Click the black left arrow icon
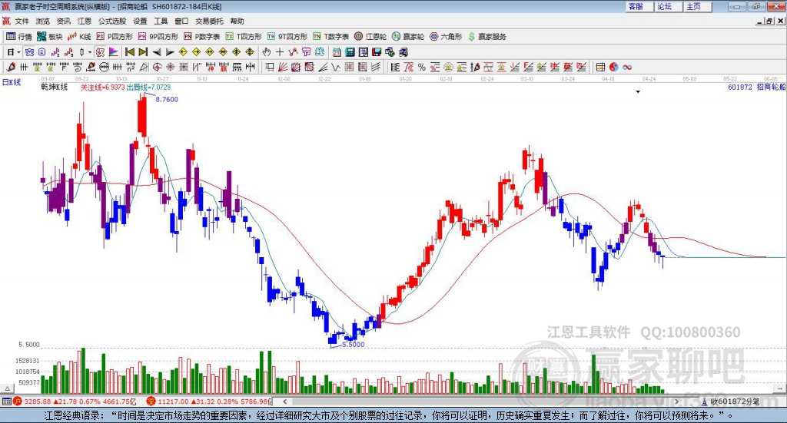The height and width of the screenshot is (423, 787). 157,52
